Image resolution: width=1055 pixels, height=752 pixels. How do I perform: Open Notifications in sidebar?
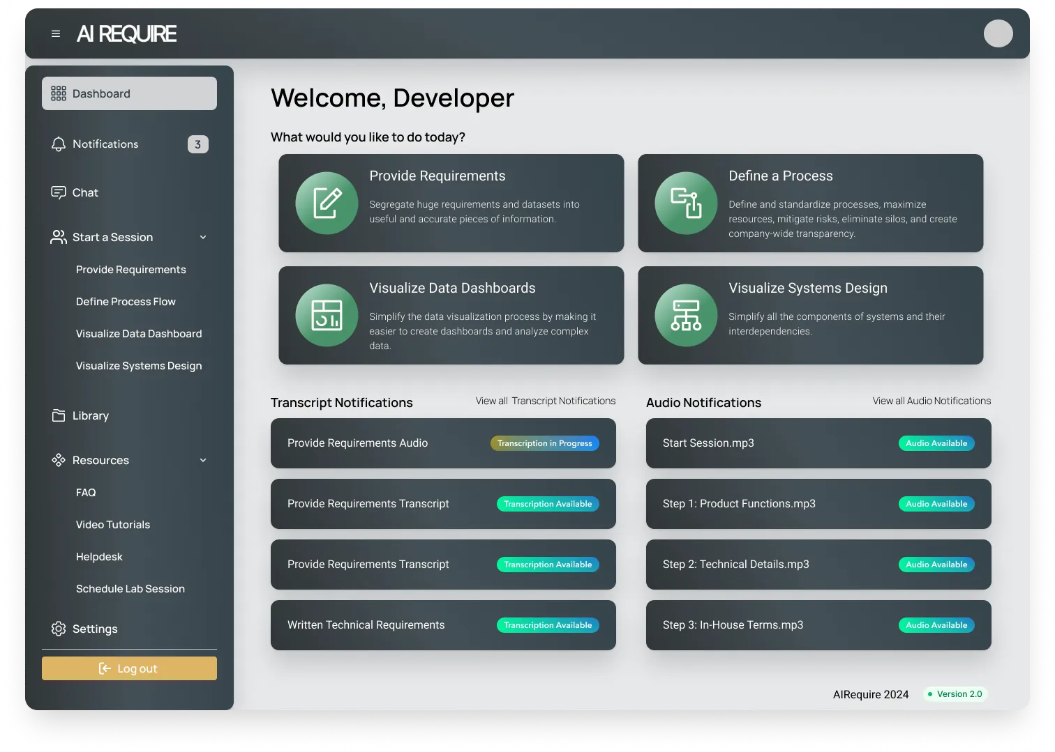point(129,144)
